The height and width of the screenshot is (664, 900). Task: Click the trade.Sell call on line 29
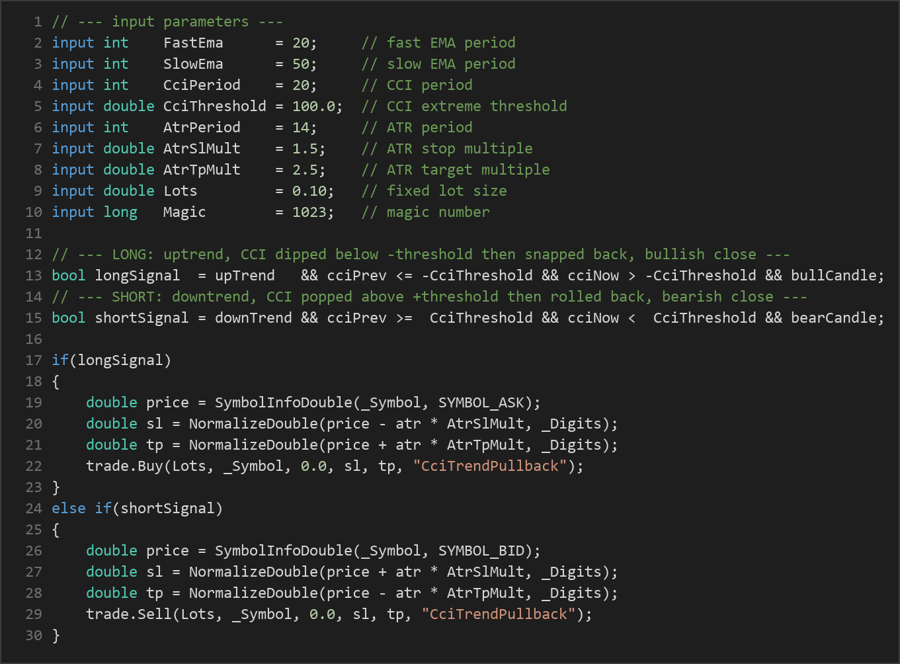[129, 614]
